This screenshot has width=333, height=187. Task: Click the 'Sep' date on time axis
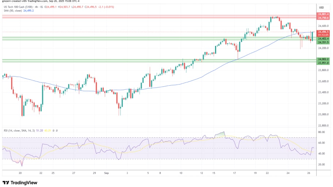106,173
